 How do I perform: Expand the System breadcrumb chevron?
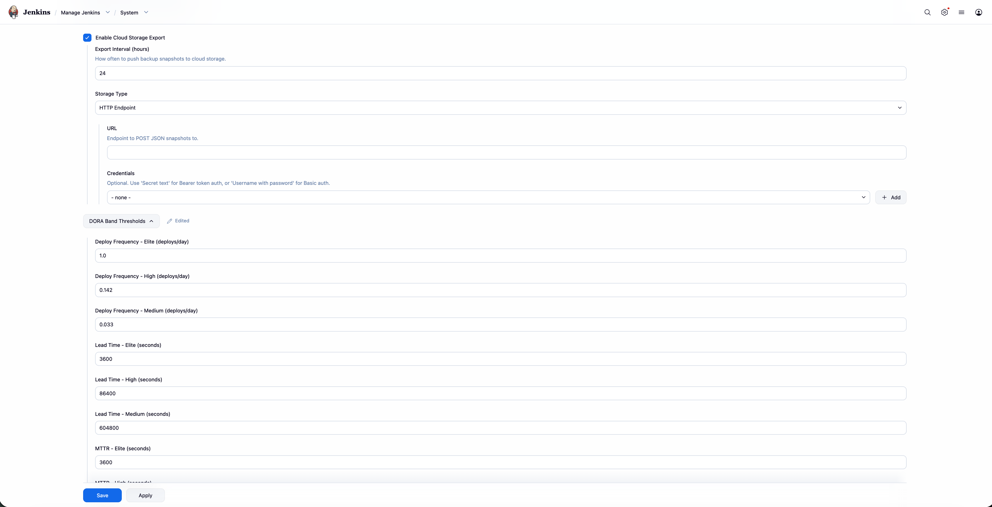[x=146, y=12]
